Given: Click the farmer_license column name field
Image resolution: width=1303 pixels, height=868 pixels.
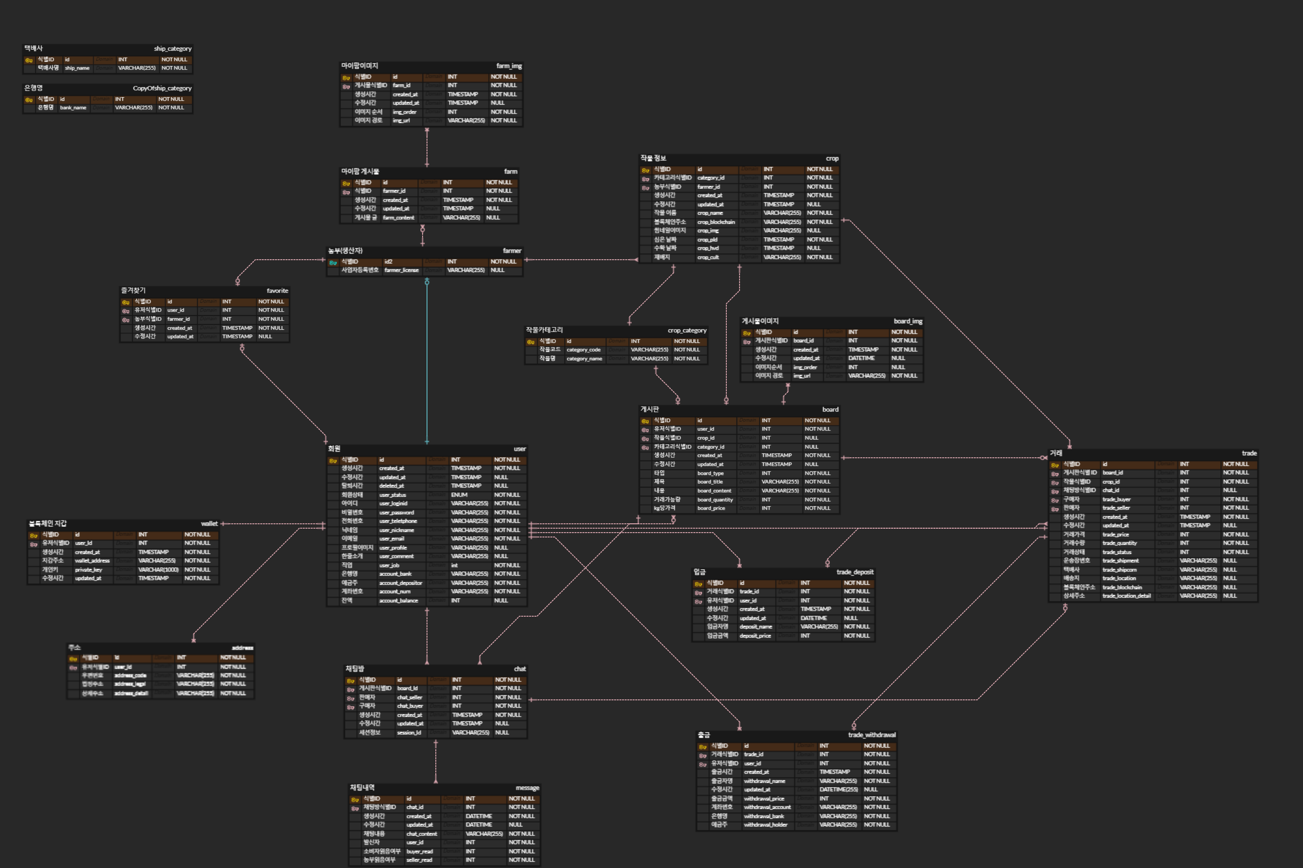Looking at the screenshot, I should pyautogui.click(x=402, y=271).
